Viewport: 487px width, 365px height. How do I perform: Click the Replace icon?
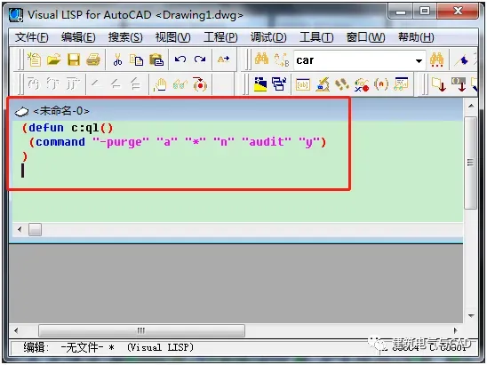pos(282,60)
